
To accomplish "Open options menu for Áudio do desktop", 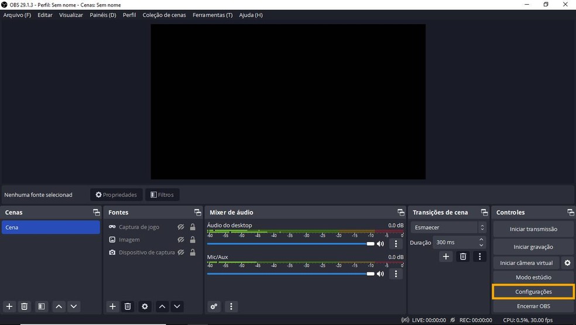I will pos(396,244).
